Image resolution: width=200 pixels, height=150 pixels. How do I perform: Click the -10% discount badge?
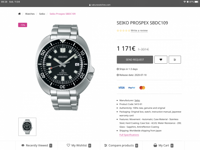23,25
